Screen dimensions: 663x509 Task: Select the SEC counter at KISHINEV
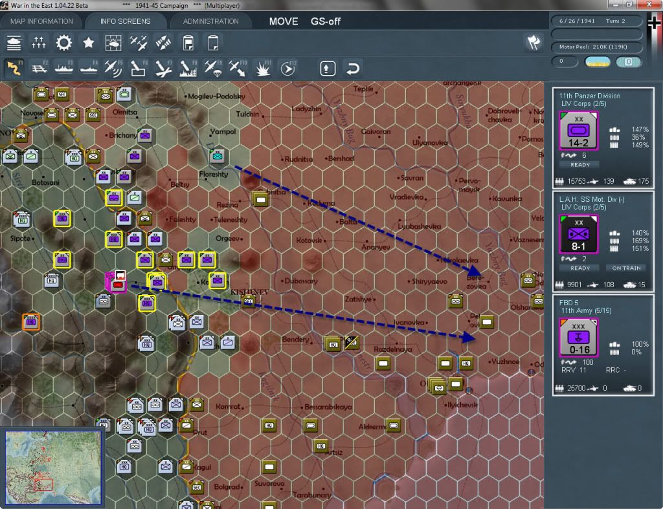coord(248,301)
